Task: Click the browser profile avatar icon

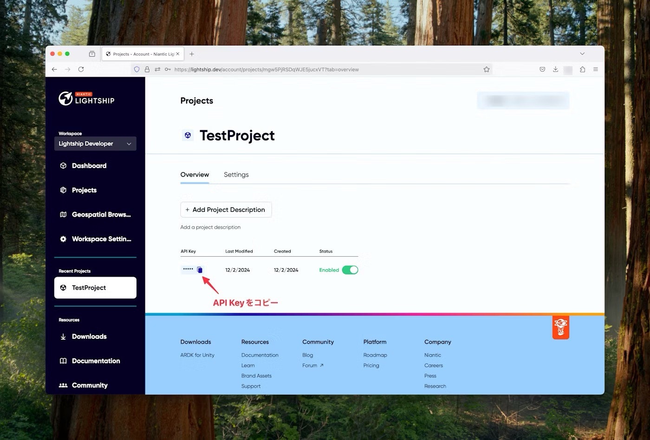Action: click(x=568, y=70)
